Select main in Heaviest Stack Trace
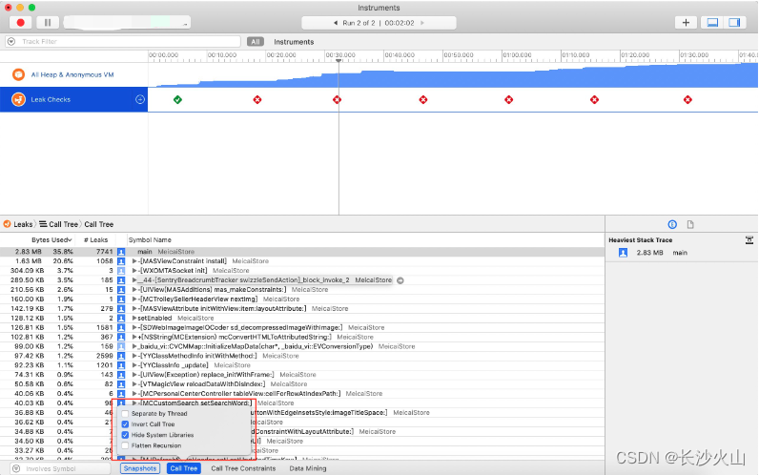Viewport: 759px width, 475px height. click(680, 253)
